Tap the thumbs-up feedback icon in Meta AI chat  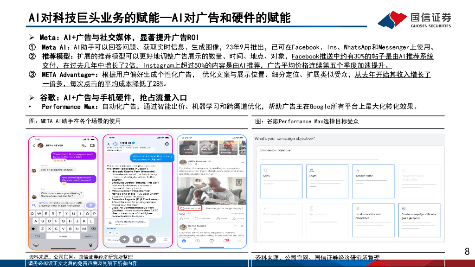pos(110,233)
